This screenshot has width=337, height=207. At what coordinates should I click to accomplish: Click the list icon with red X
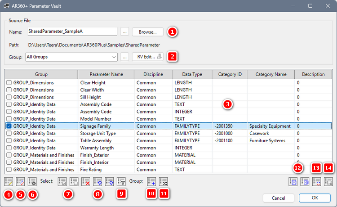point(86,181)
